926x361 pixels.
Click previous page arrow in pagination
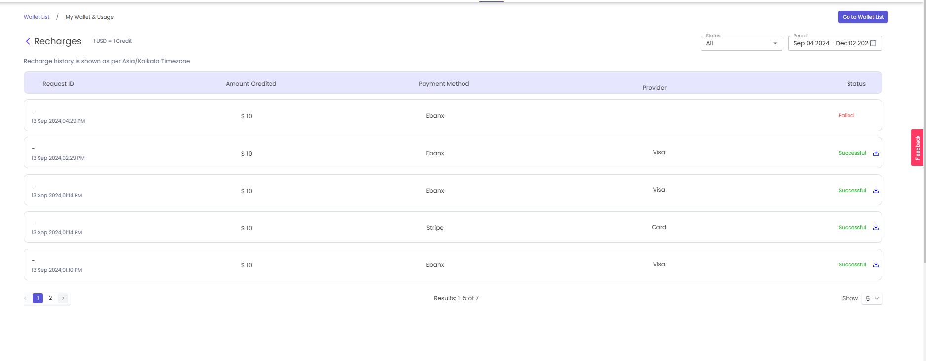click(26, 298)
